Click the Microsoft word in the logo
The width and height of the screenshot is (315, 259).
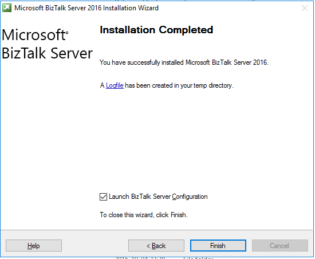point(34,35)
